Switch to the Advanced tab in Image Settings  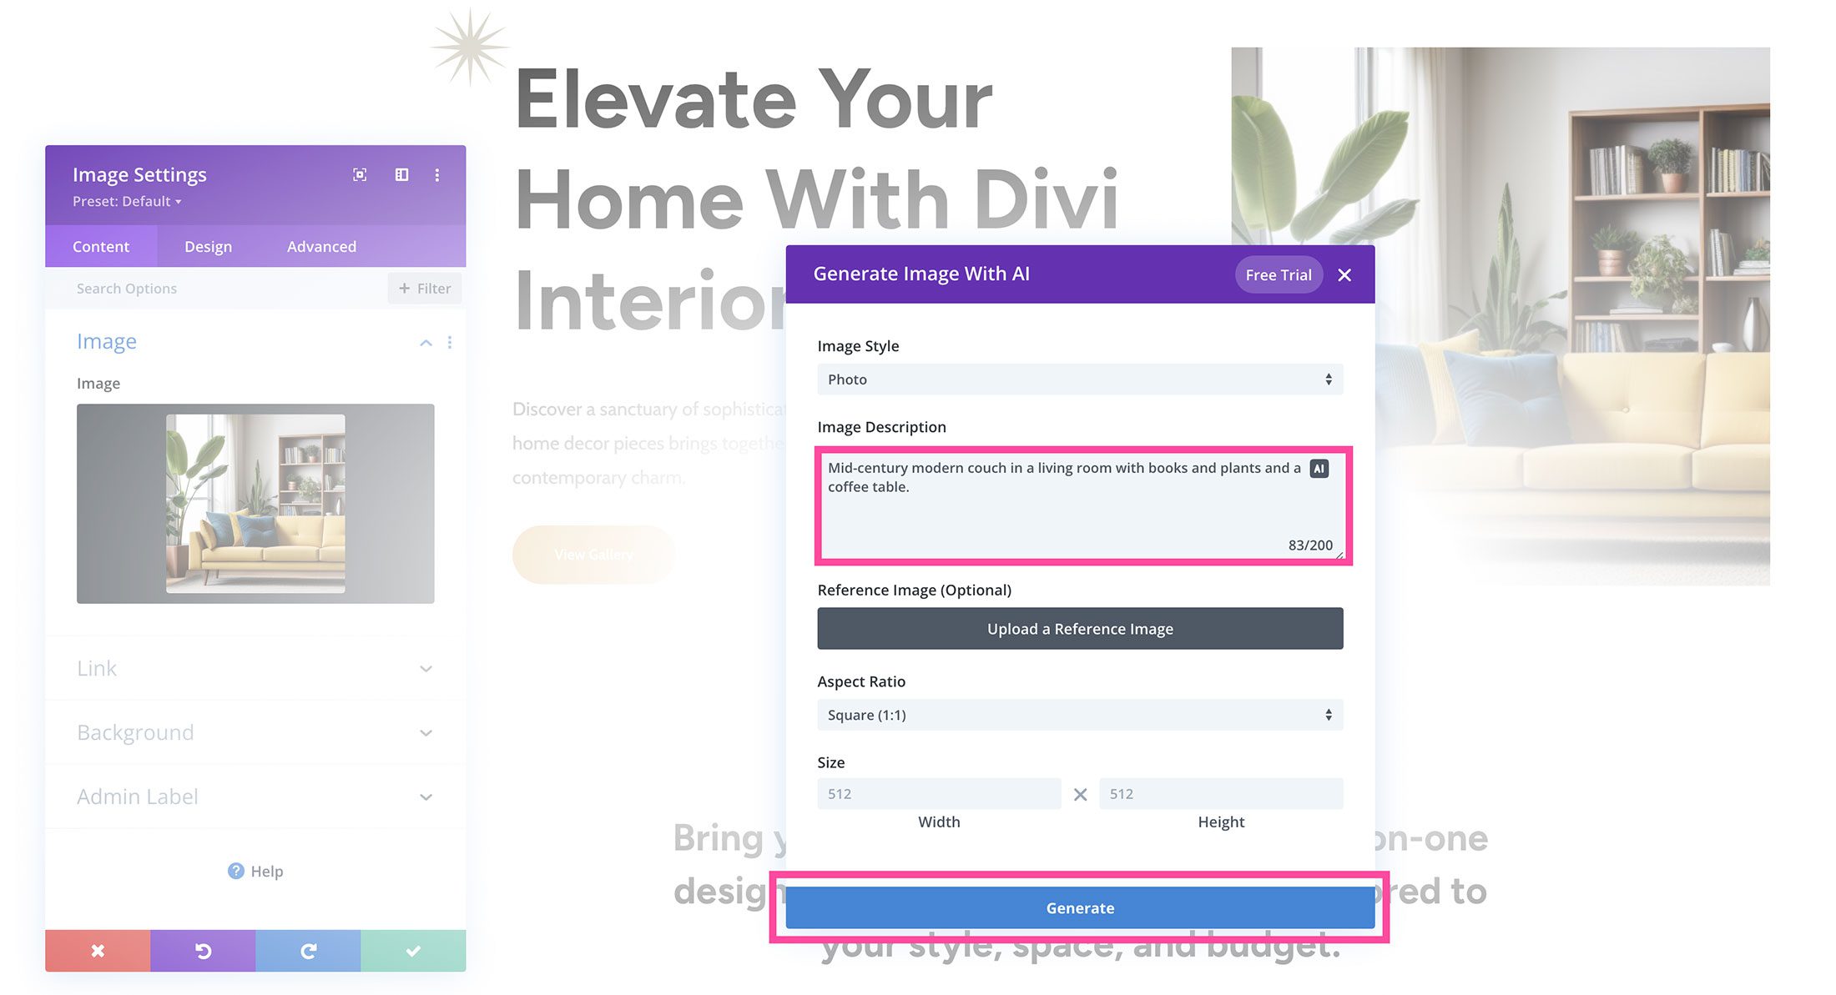[321, 245]
